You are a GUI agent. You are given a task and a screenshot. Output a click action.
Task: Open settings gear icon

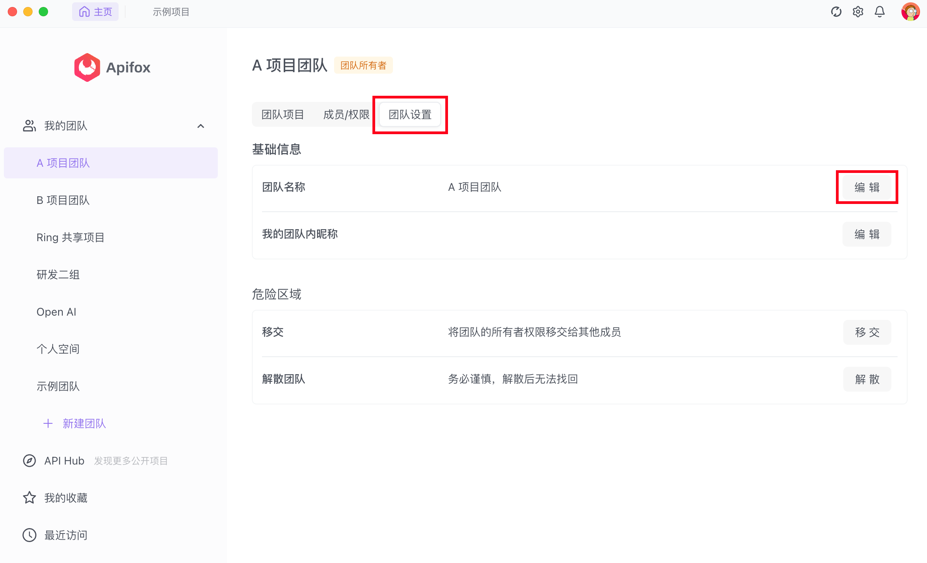[858, 12]
